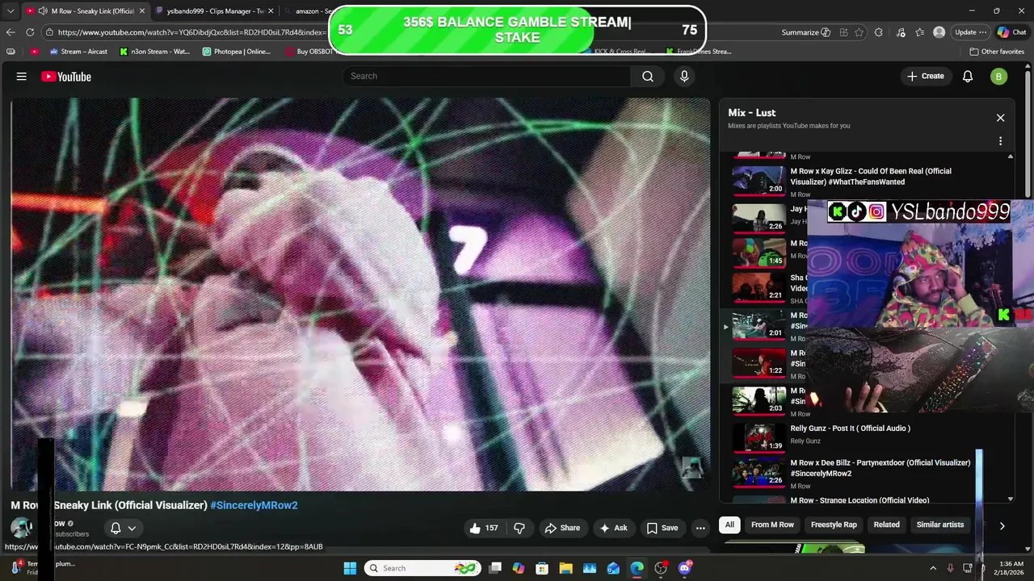Image resolution: width=1034 pixels, height=581 pixels.
Task: Switch to the yslbando999 Clips Manager tab
Action: click(215, 11)
